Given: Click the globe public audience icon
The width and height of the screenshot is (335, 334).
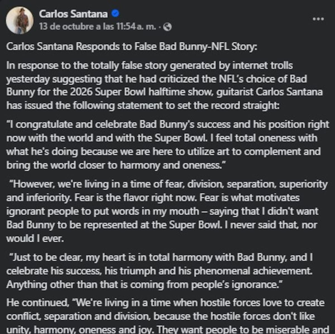Looking at the screenshot, I should [167, 27].
